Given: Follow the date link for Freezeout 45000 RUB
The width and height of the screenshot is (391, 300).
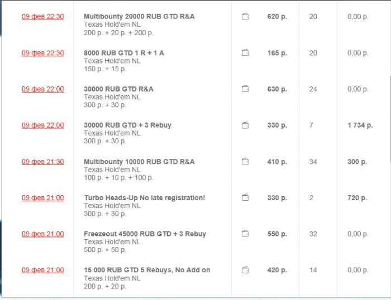Looking at the screenshot, I should pyautogui.click(x=43, y=234).
